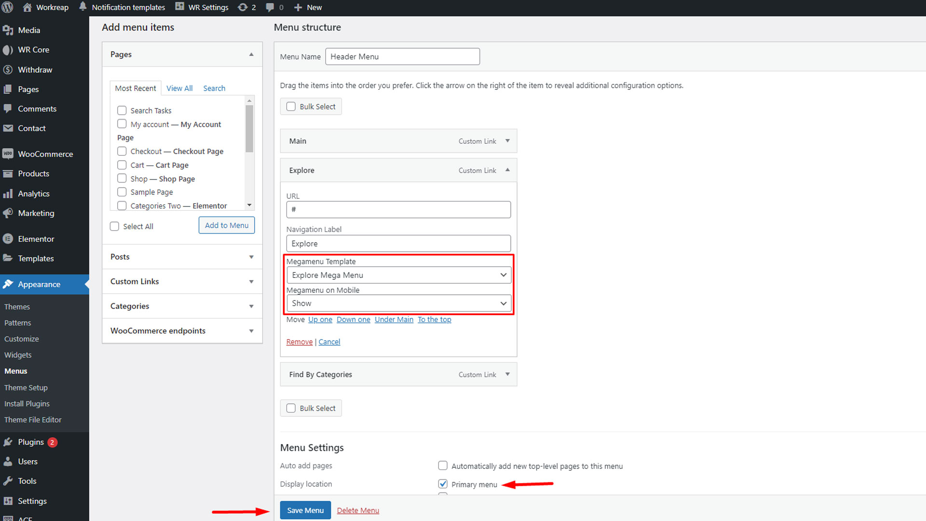
Task: Open the updates icon in admin bar
Action: [243, 7]
